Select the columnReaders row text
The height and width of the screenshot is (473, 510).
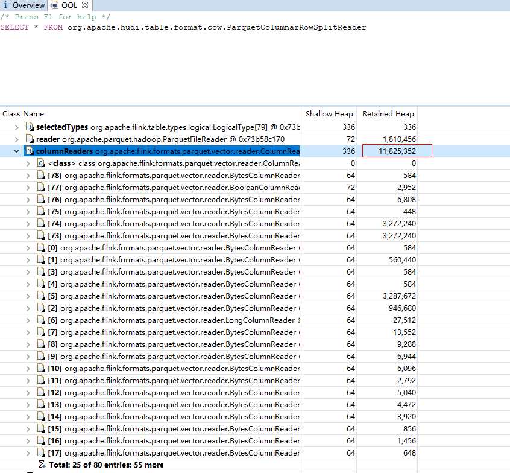click(x=168, y=151)
